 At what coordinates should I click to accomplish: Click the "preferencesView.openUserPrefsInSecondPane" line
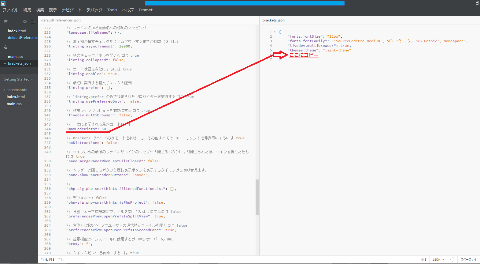(121, 230)
